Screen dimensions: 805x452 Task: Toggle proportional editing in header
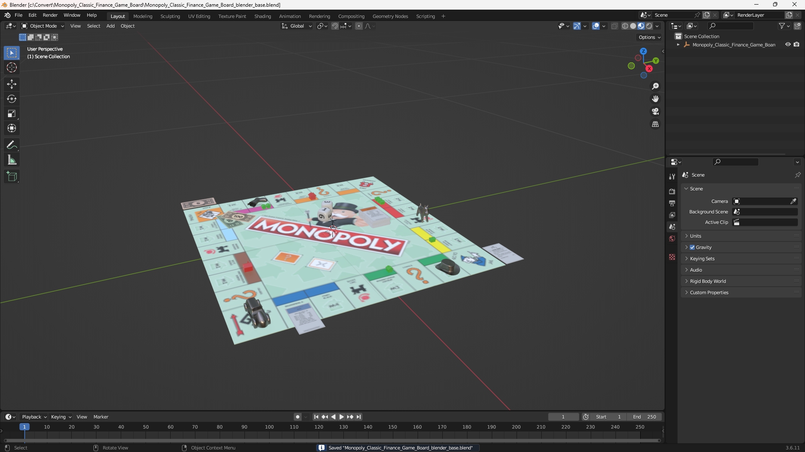pyautogui.click(x=359, y=26)
